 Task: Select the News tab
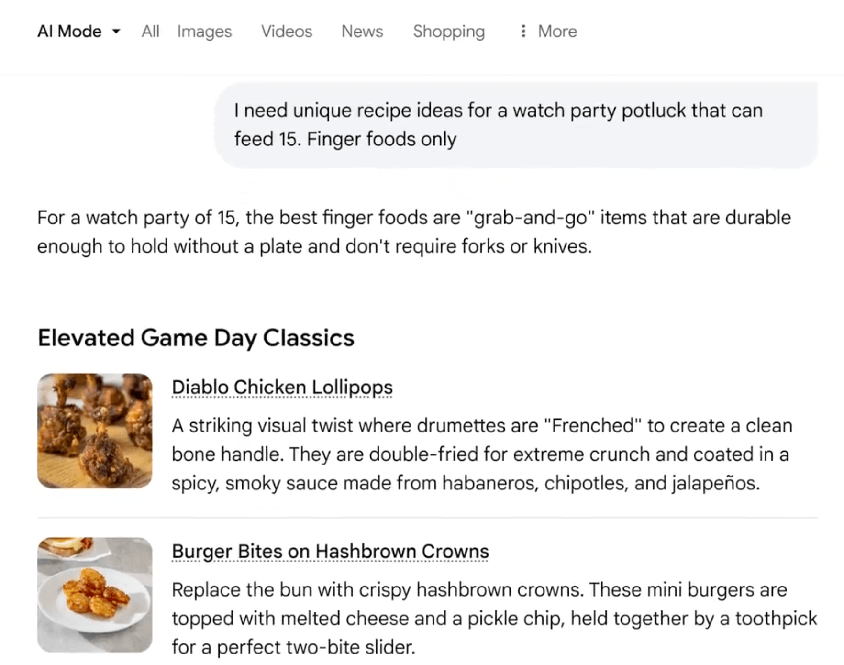(x=362, y=32)
